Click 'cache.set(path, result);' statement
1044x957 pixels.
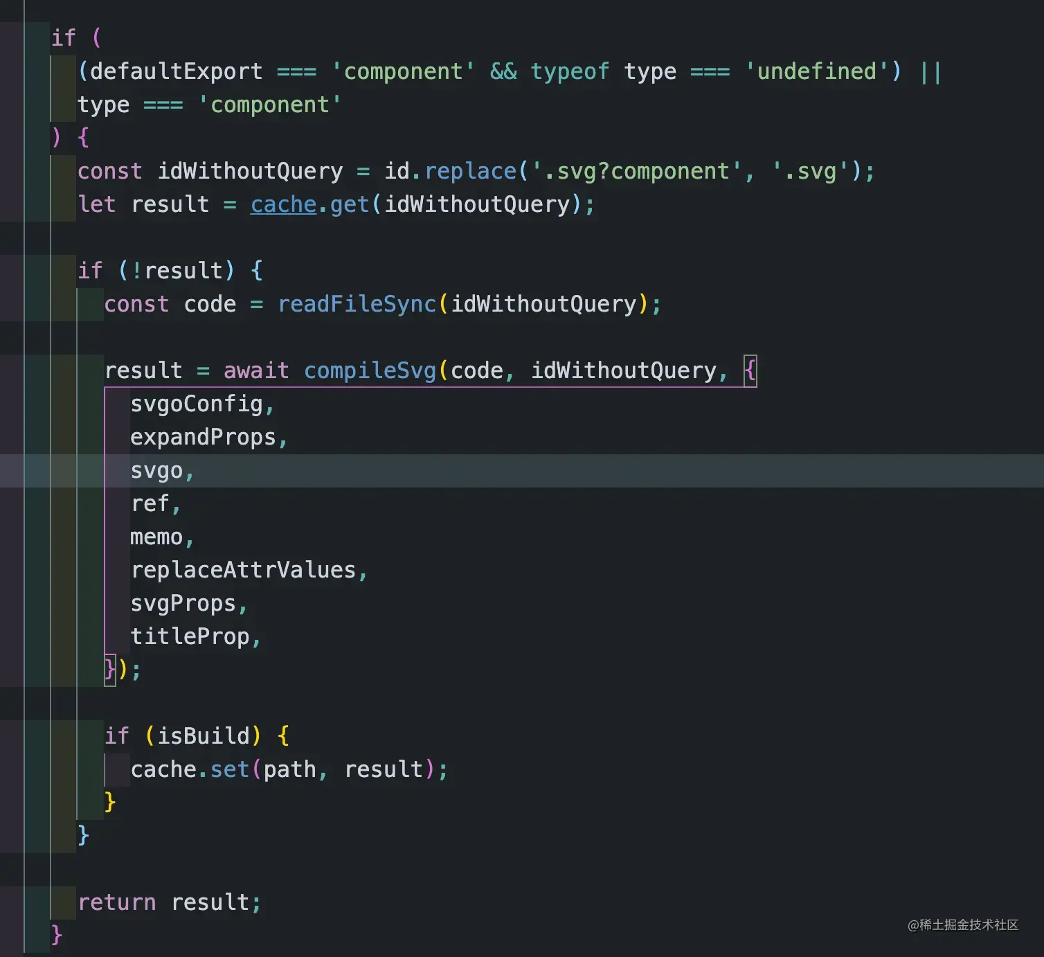pos(289,769)
